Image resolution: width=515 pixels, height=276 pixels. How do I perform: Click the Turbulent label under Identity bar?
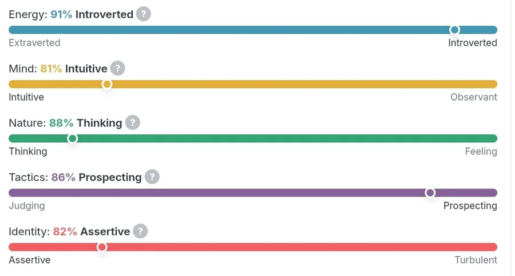click(476, 260)
